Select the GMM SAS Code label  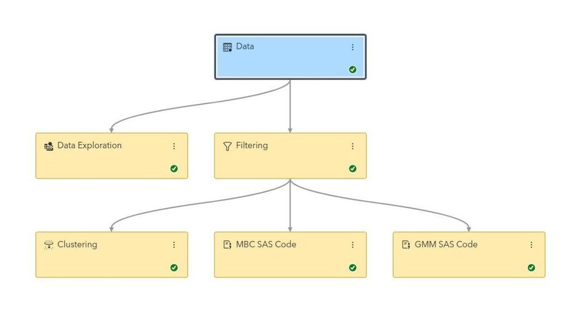point(446,244)
